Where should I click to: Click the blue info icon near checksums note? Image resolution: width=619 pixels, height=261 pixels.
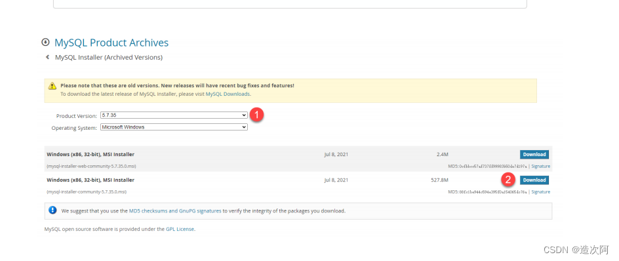pos(52,210)
